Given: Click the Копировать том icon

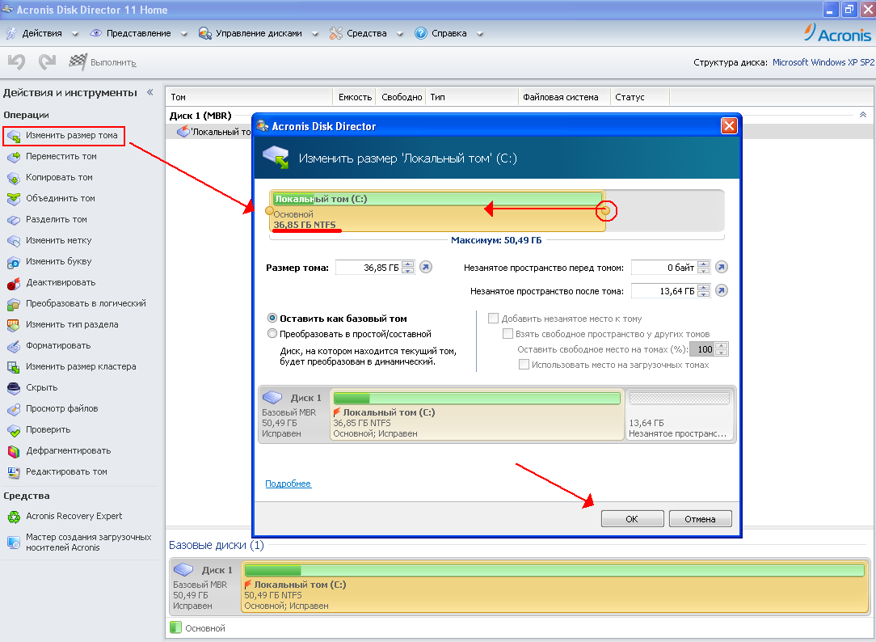Looking at the screenshot, I should click(14, 178).
